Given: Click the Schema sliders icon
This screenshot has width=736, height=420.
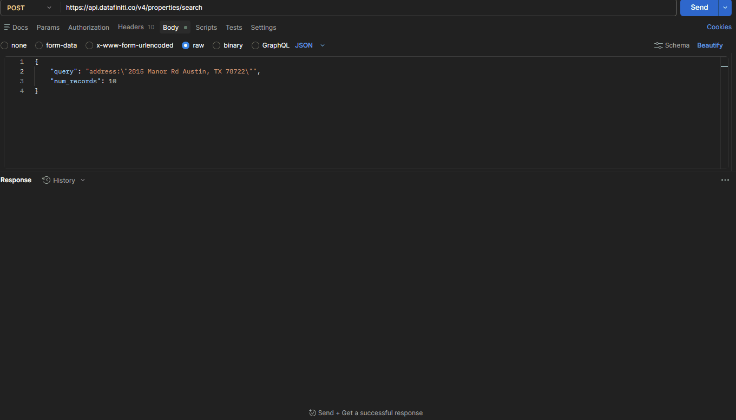Looking at the screenshot, I should (x=659, y=45).
